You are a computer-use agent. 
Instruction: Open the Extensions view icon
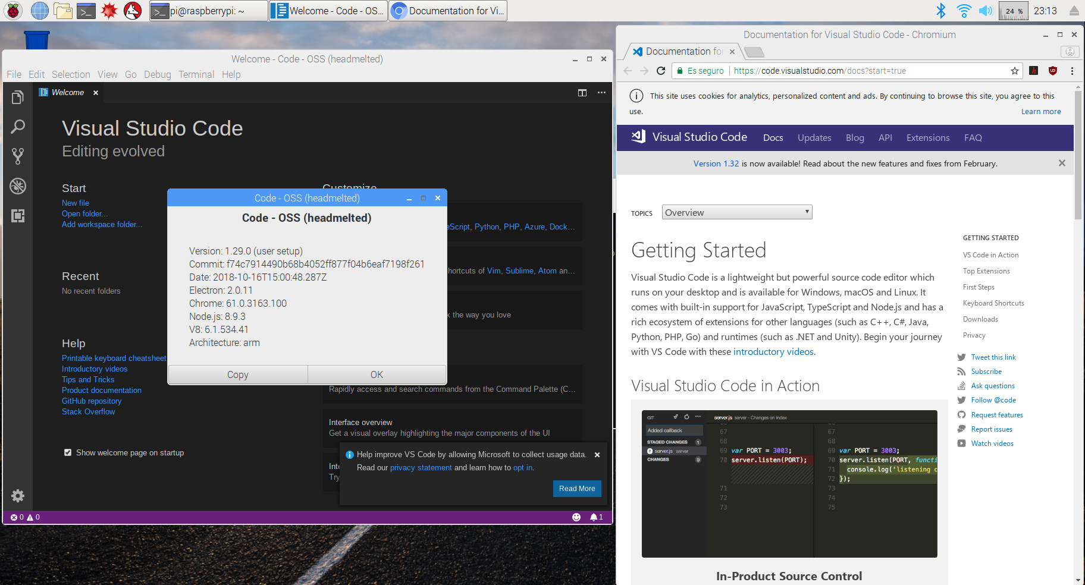(18, 216)
